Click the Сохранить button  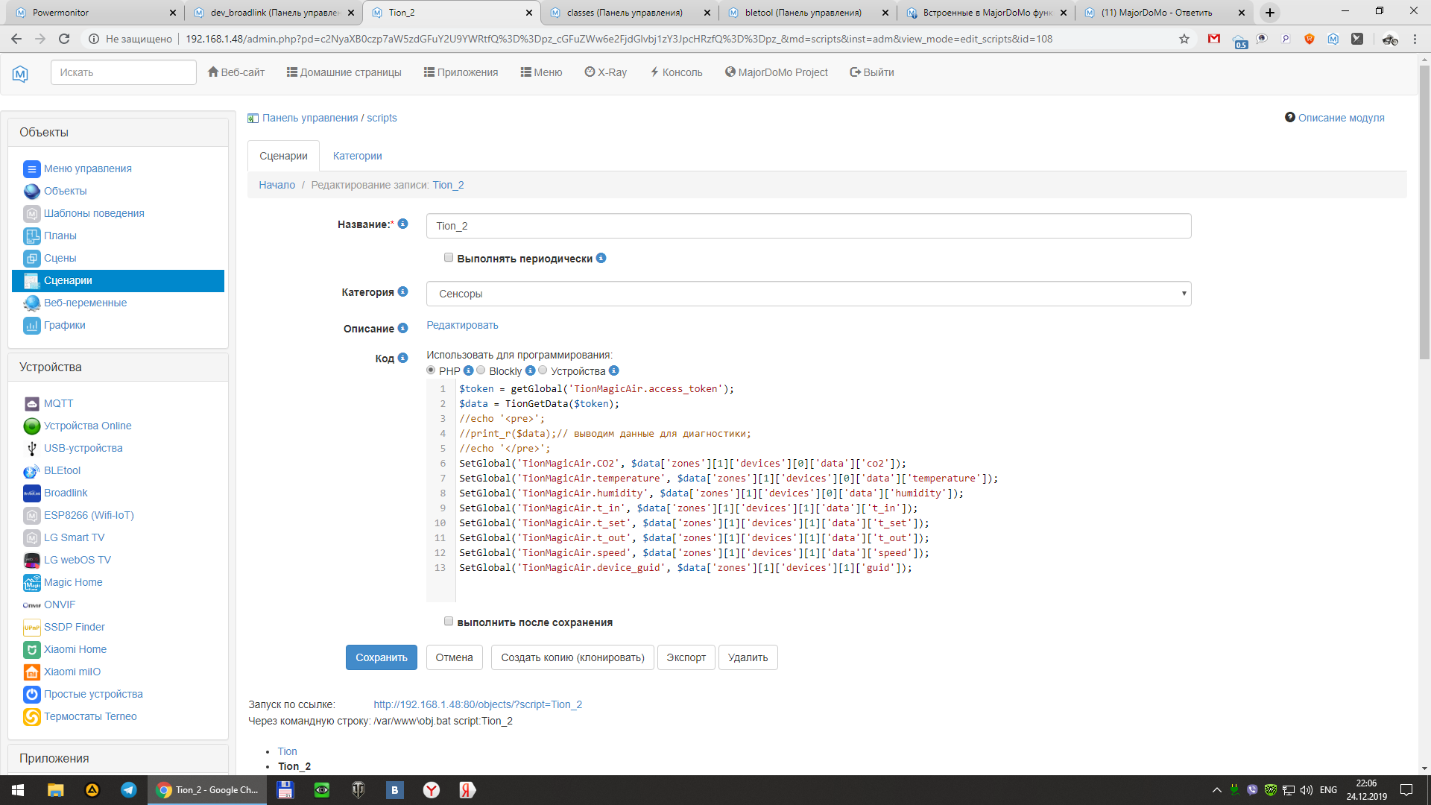381,657
